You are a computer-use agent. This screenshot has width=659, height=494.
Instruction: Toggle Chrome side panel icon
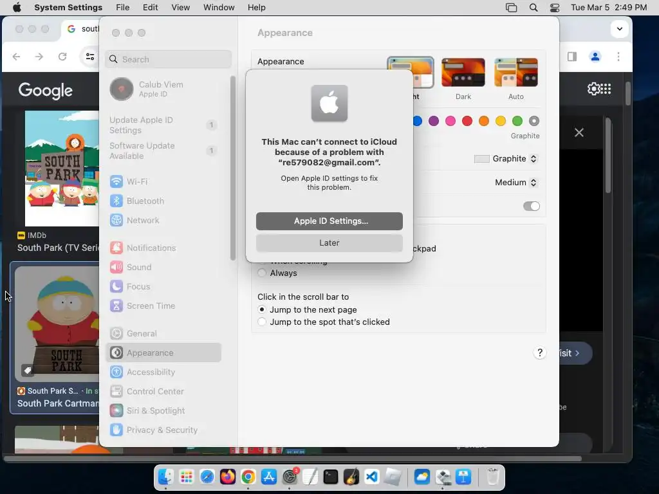tap(572, 57)
